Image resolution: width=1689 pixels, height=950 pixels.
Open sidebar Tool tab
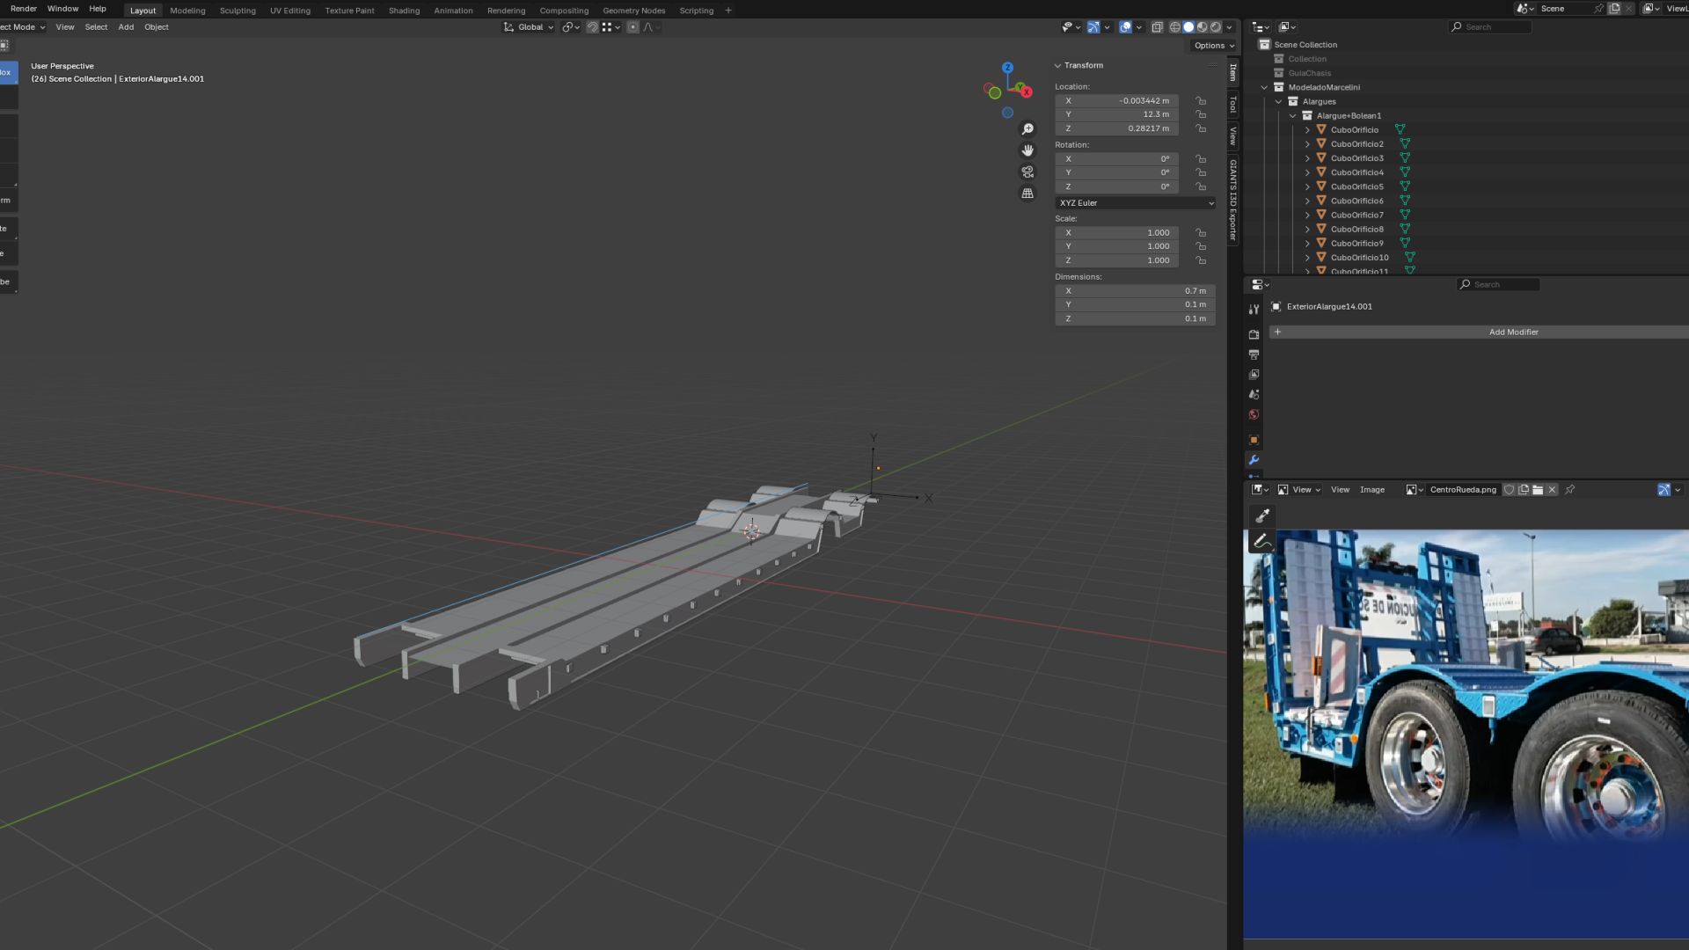coord(1233,105)
